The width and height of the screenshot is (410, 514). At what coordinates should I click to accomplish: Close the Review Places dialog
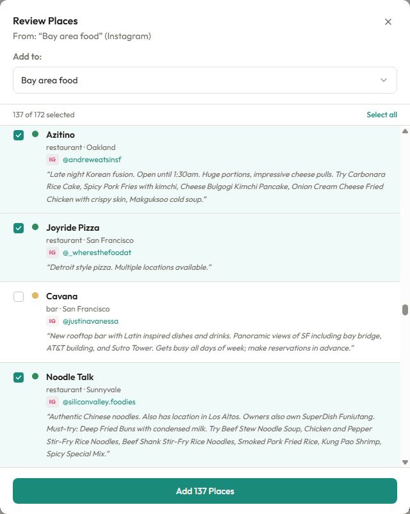(x=388, y=21)
